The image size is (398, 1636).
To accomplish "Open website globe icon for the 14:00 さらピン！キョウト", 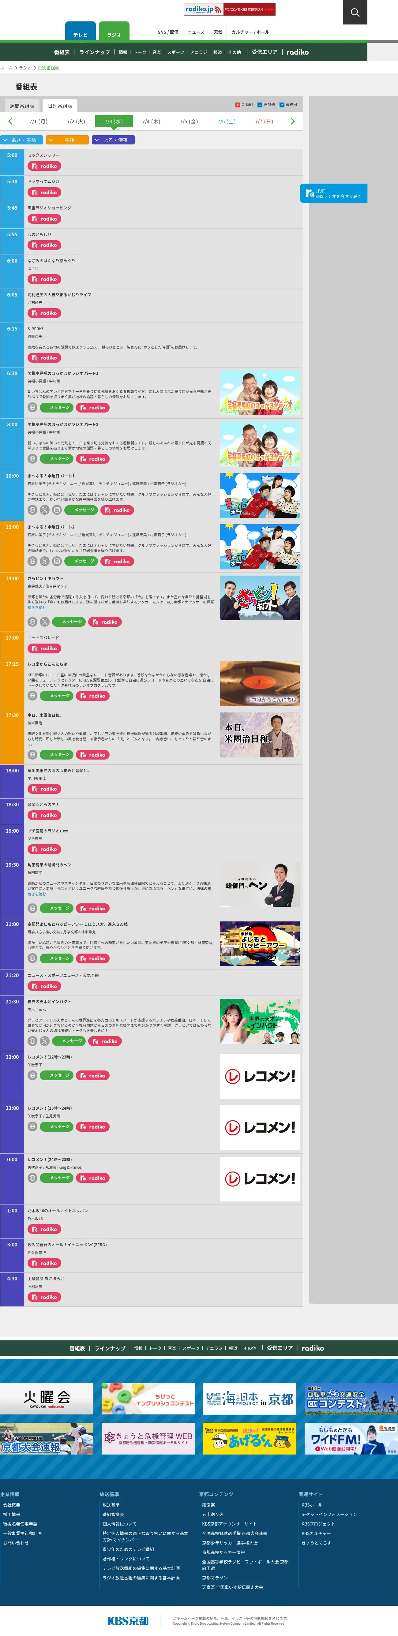I will (x=32, y=622).
